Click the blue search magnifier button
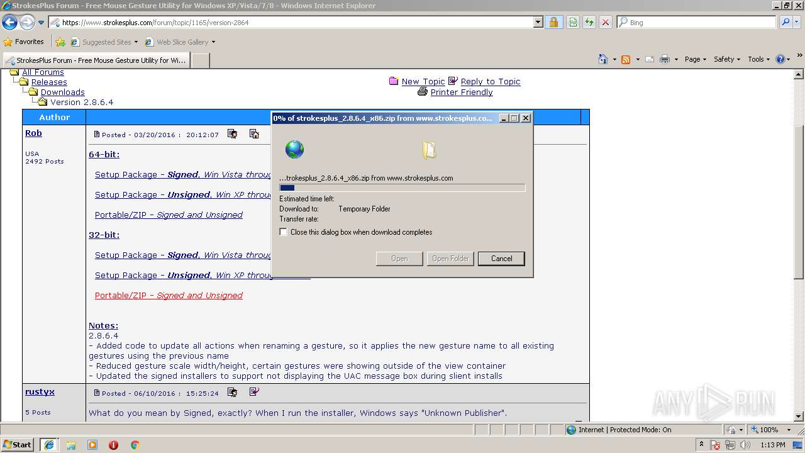The image size is (805, 453). [x=785, y=22]
